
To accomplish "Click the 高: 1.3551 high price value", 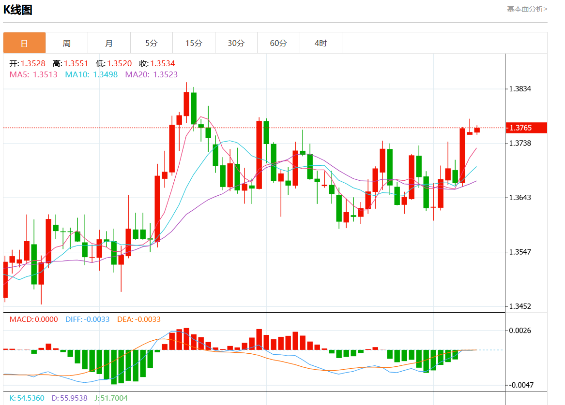I will (x=70, y=64).
